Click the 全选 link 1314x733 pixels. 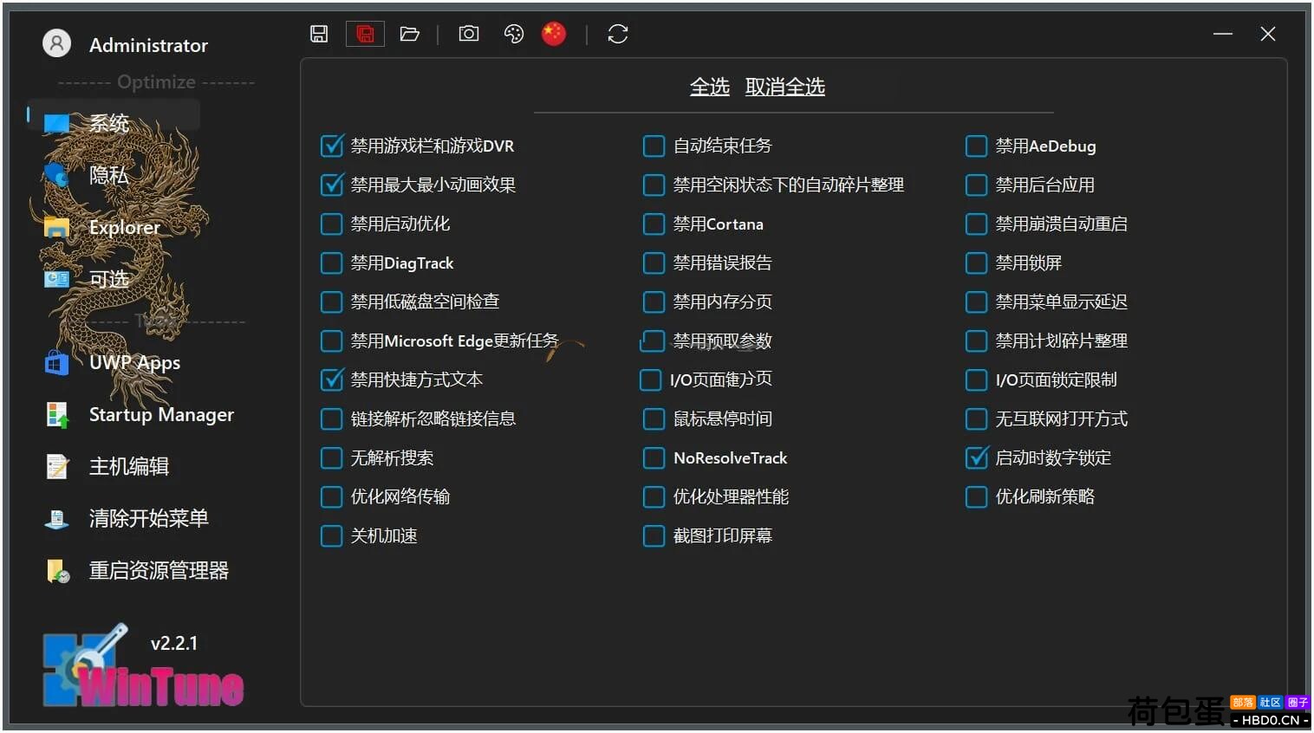coord(710,87)
